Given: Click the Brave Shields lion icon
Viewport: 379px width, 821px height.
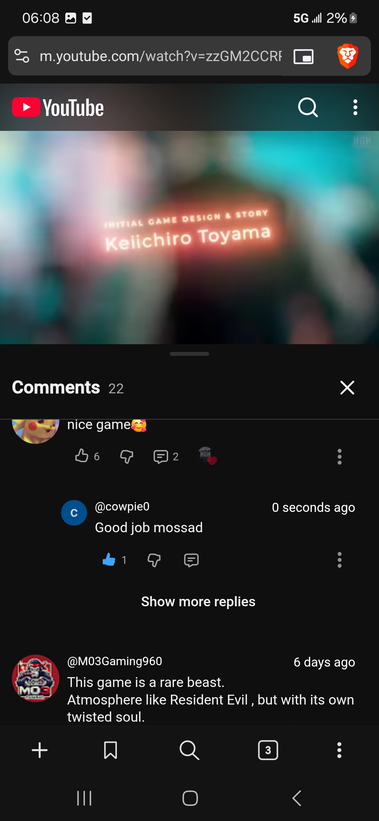Looking at the screenshot, I should pos(347,56).
